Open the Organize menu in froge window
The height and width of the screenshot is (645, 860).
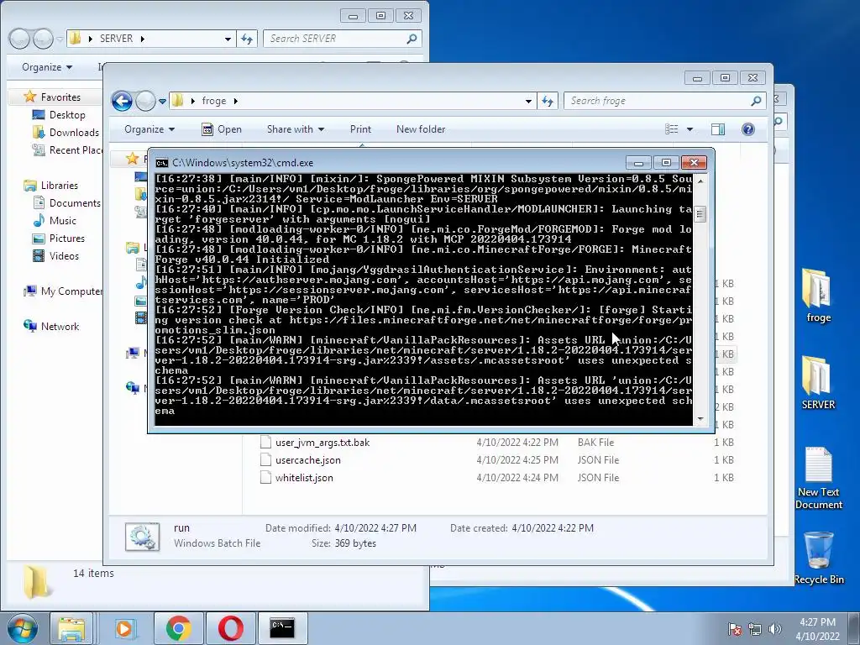click(149, 129)
